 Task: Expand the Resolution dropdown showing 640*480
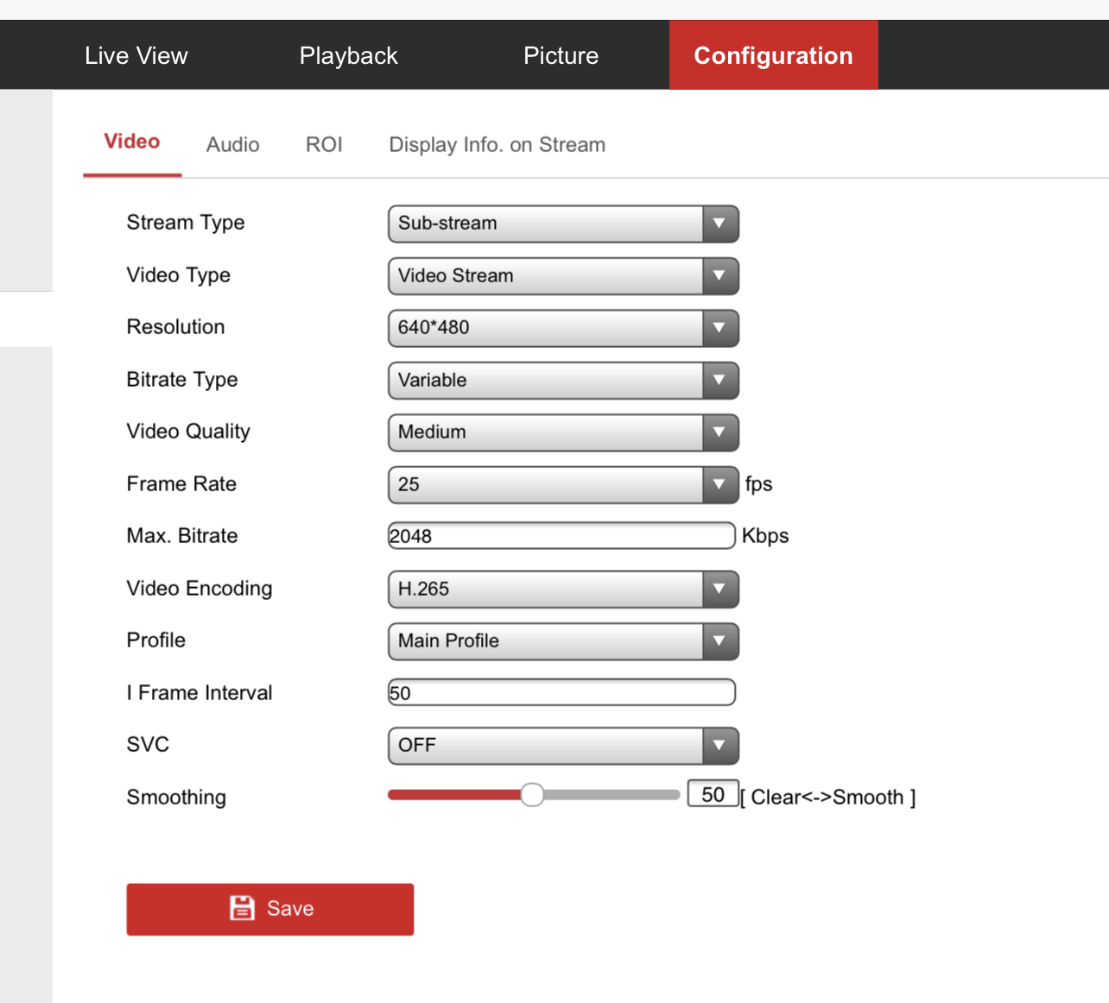[x=563, y=328]
